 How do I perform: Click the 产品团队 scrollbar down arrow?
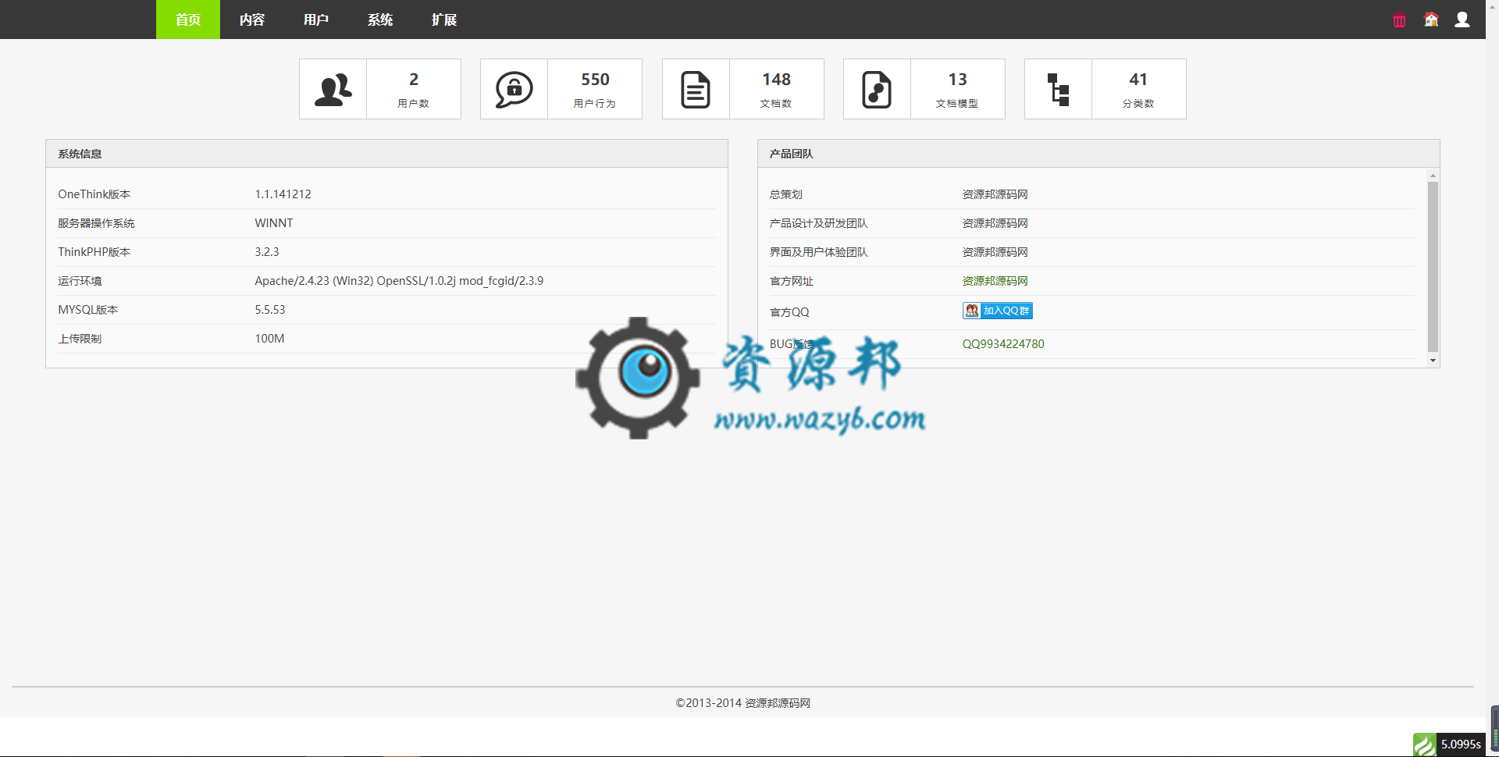(x=1433, y=361)
